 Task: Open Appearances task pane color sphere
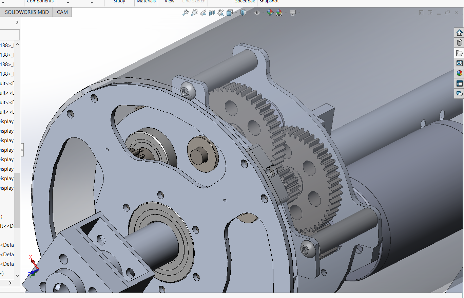[x=459, y=73]
